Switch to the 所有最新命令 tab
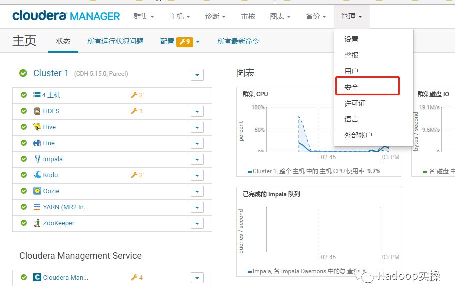Image resolution: width=455 pixels, height=297 pixels. click(x=238, y=41)
